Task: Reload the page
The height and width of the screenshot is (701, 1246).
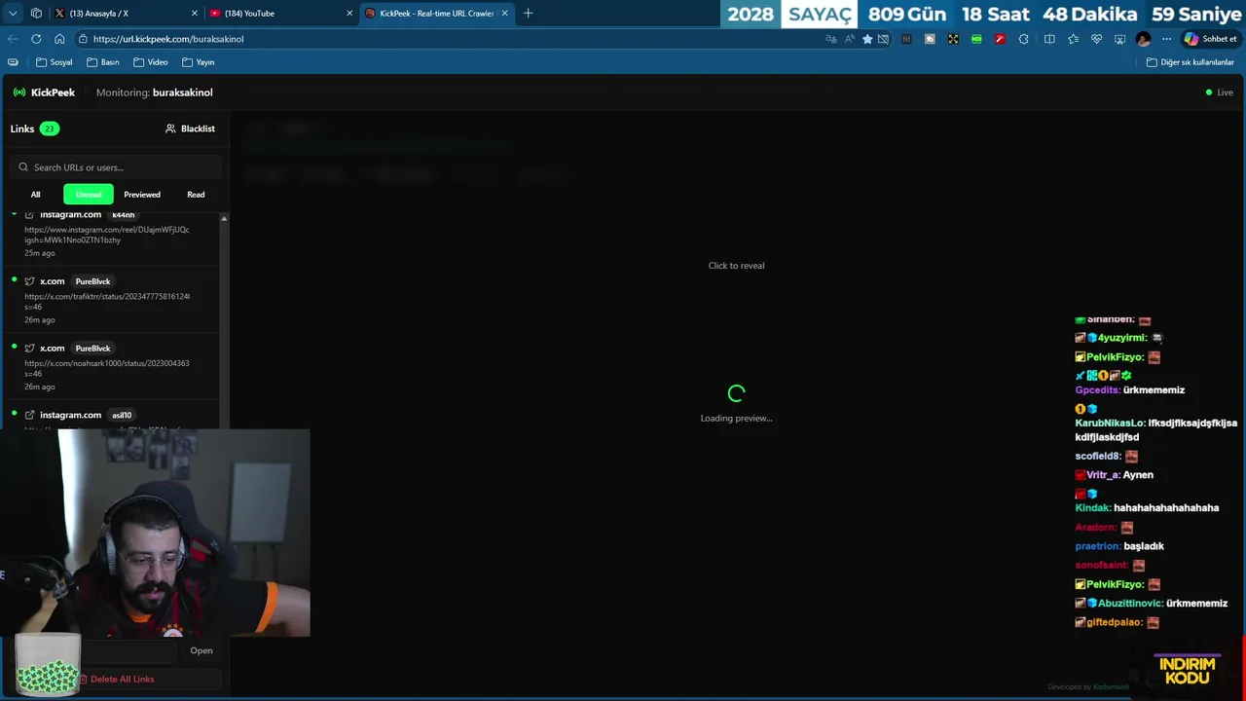Action: coord(36,39)
